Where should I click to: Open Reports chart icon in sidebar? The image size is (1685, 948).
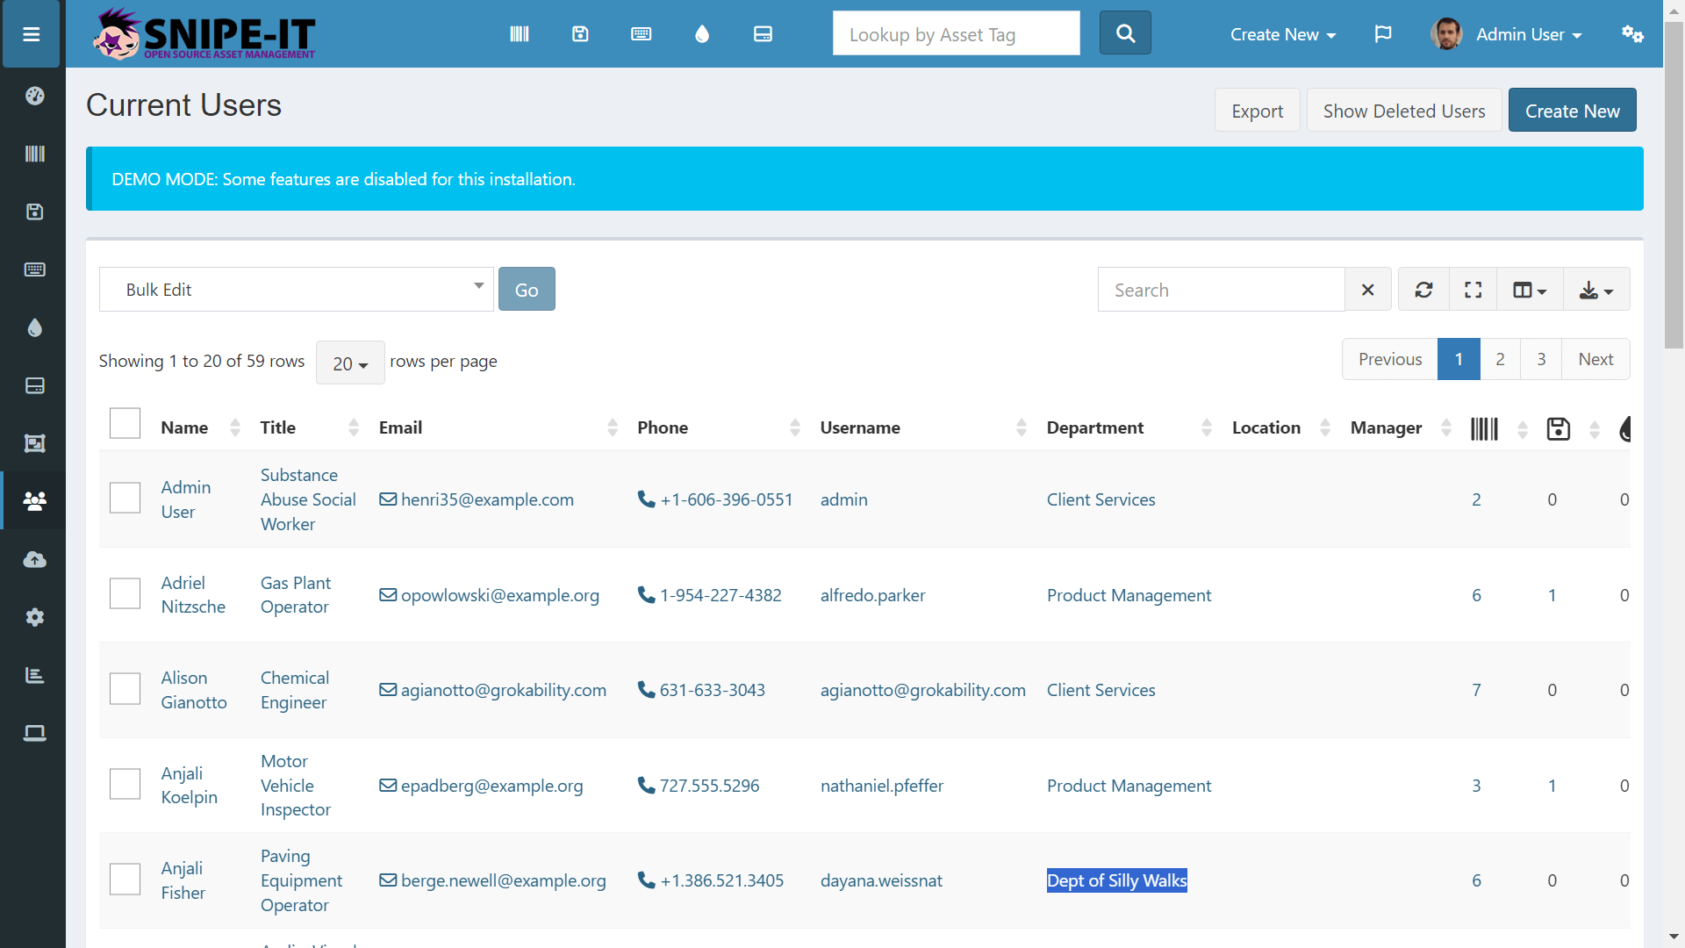pos(35,675)
